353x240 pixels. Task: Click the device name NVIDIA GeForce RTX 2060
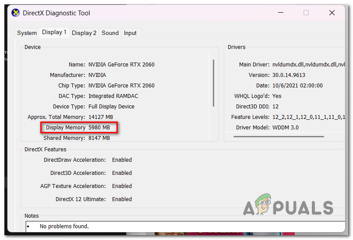point(121,65)
